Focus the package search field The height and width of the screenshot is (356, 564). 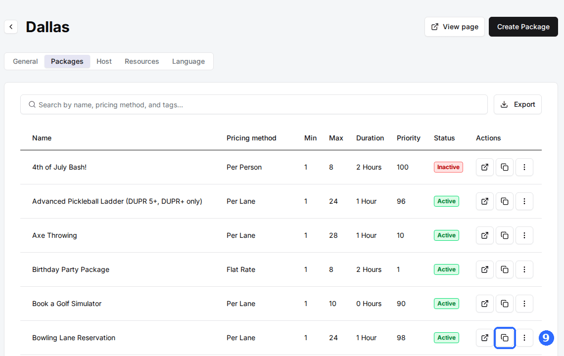tap(254, 105)
